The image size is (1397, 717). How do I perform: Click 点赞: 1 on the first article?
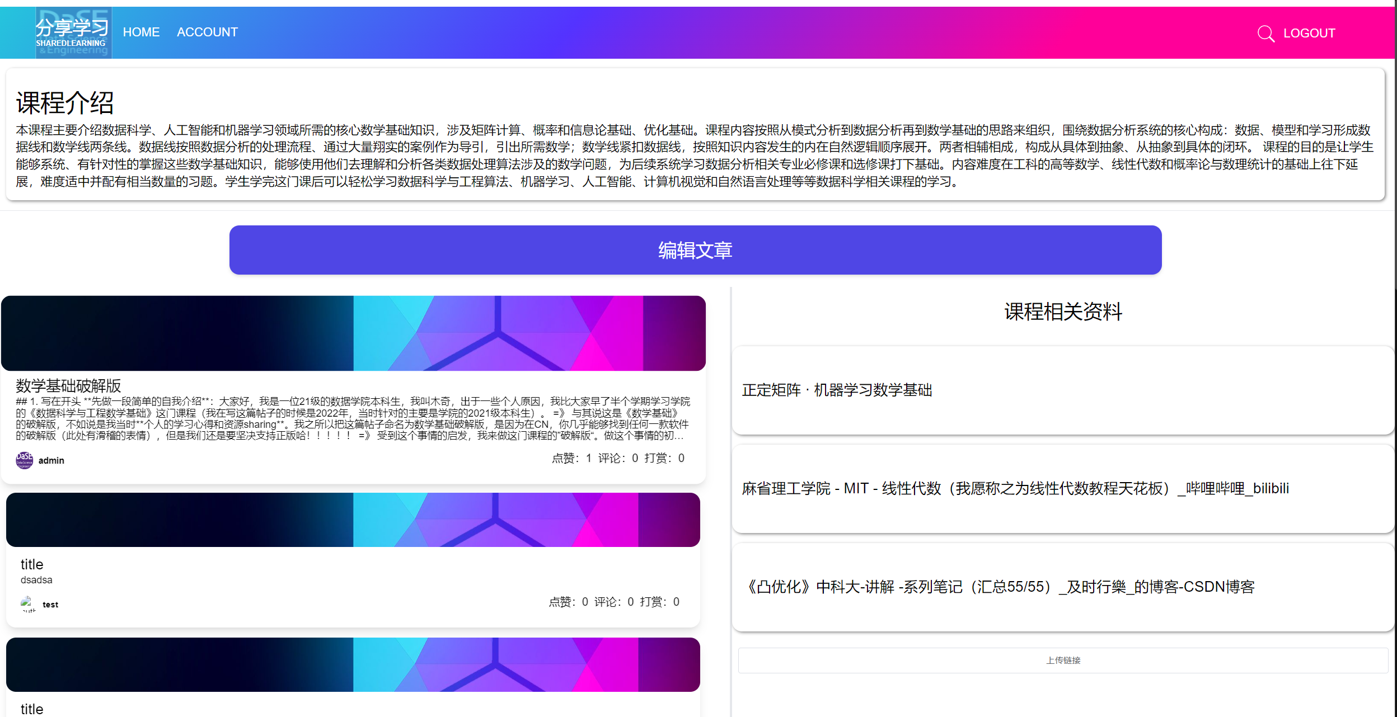pyautogui.click(x=571, y=458)
